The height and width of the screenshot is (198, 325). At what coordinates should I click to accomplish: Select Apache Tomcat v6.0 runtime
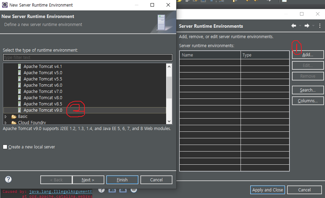click(x=43, y=85)
